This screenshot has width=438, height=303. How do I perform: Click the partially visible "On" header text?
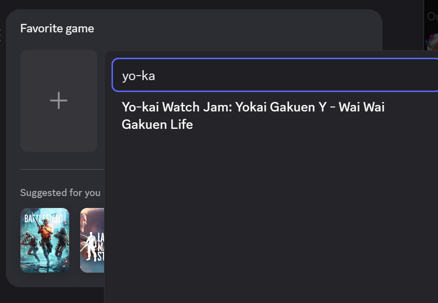[432, 16]
